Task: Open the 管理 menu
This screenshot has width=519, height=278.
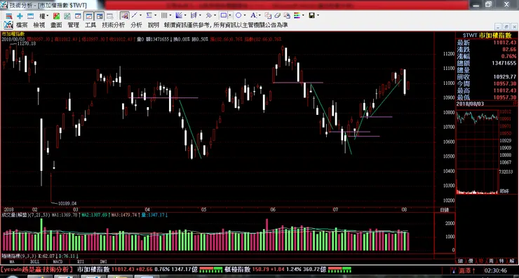Action: (74, 25)
